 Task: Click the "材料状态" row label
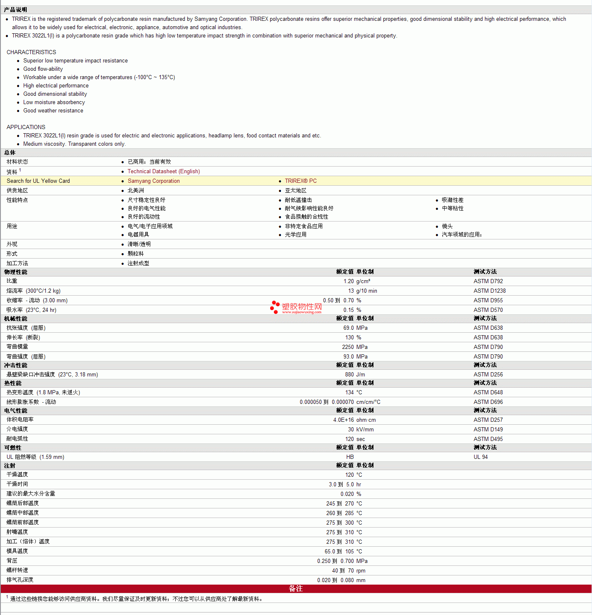click(17, 162)
